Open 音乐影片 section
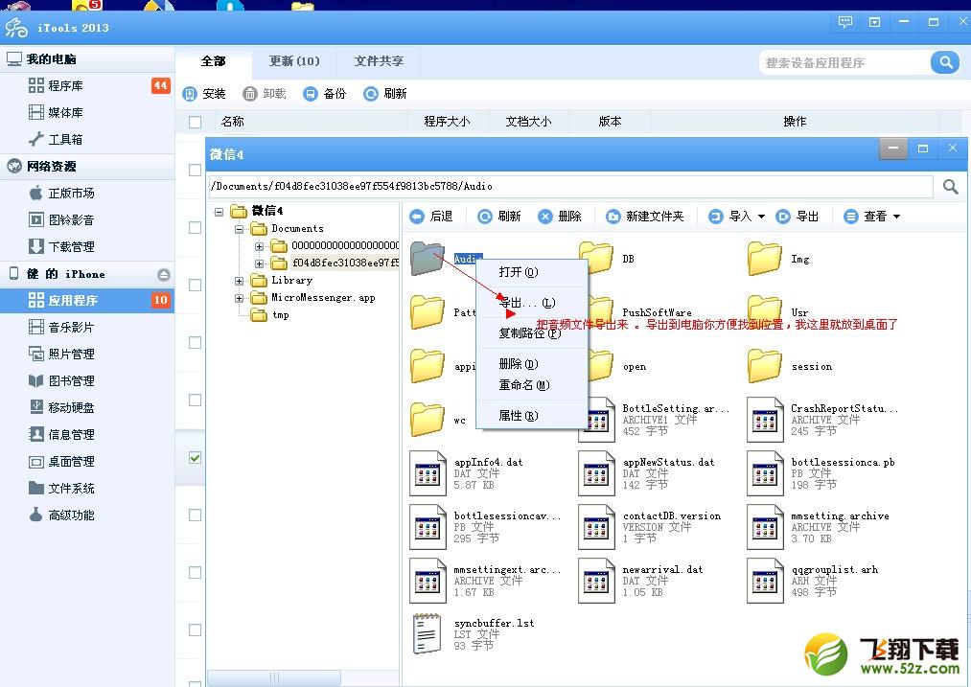The height and width of the screenshot is (687, 971). [x=86, y=328]
